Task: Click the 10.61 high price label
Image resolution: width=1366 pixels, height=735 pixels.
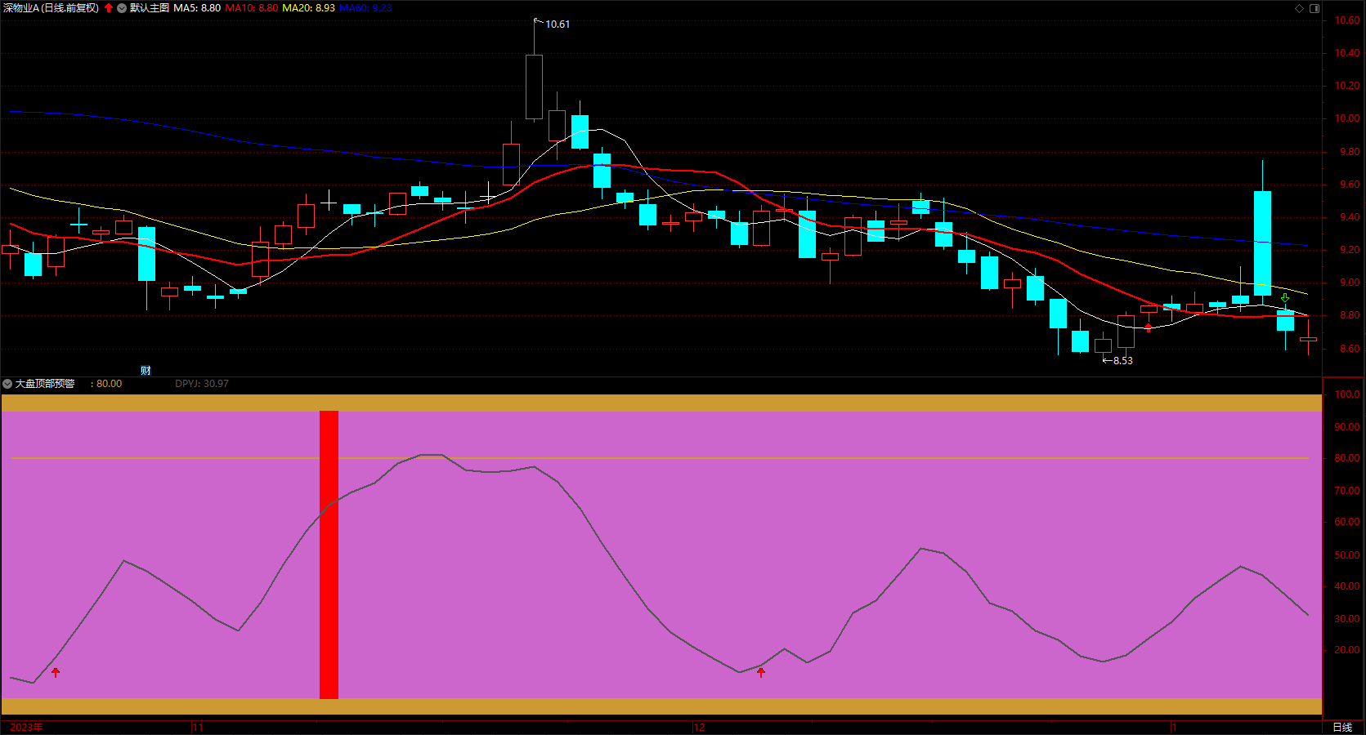Action: click(x=558, y=24)
